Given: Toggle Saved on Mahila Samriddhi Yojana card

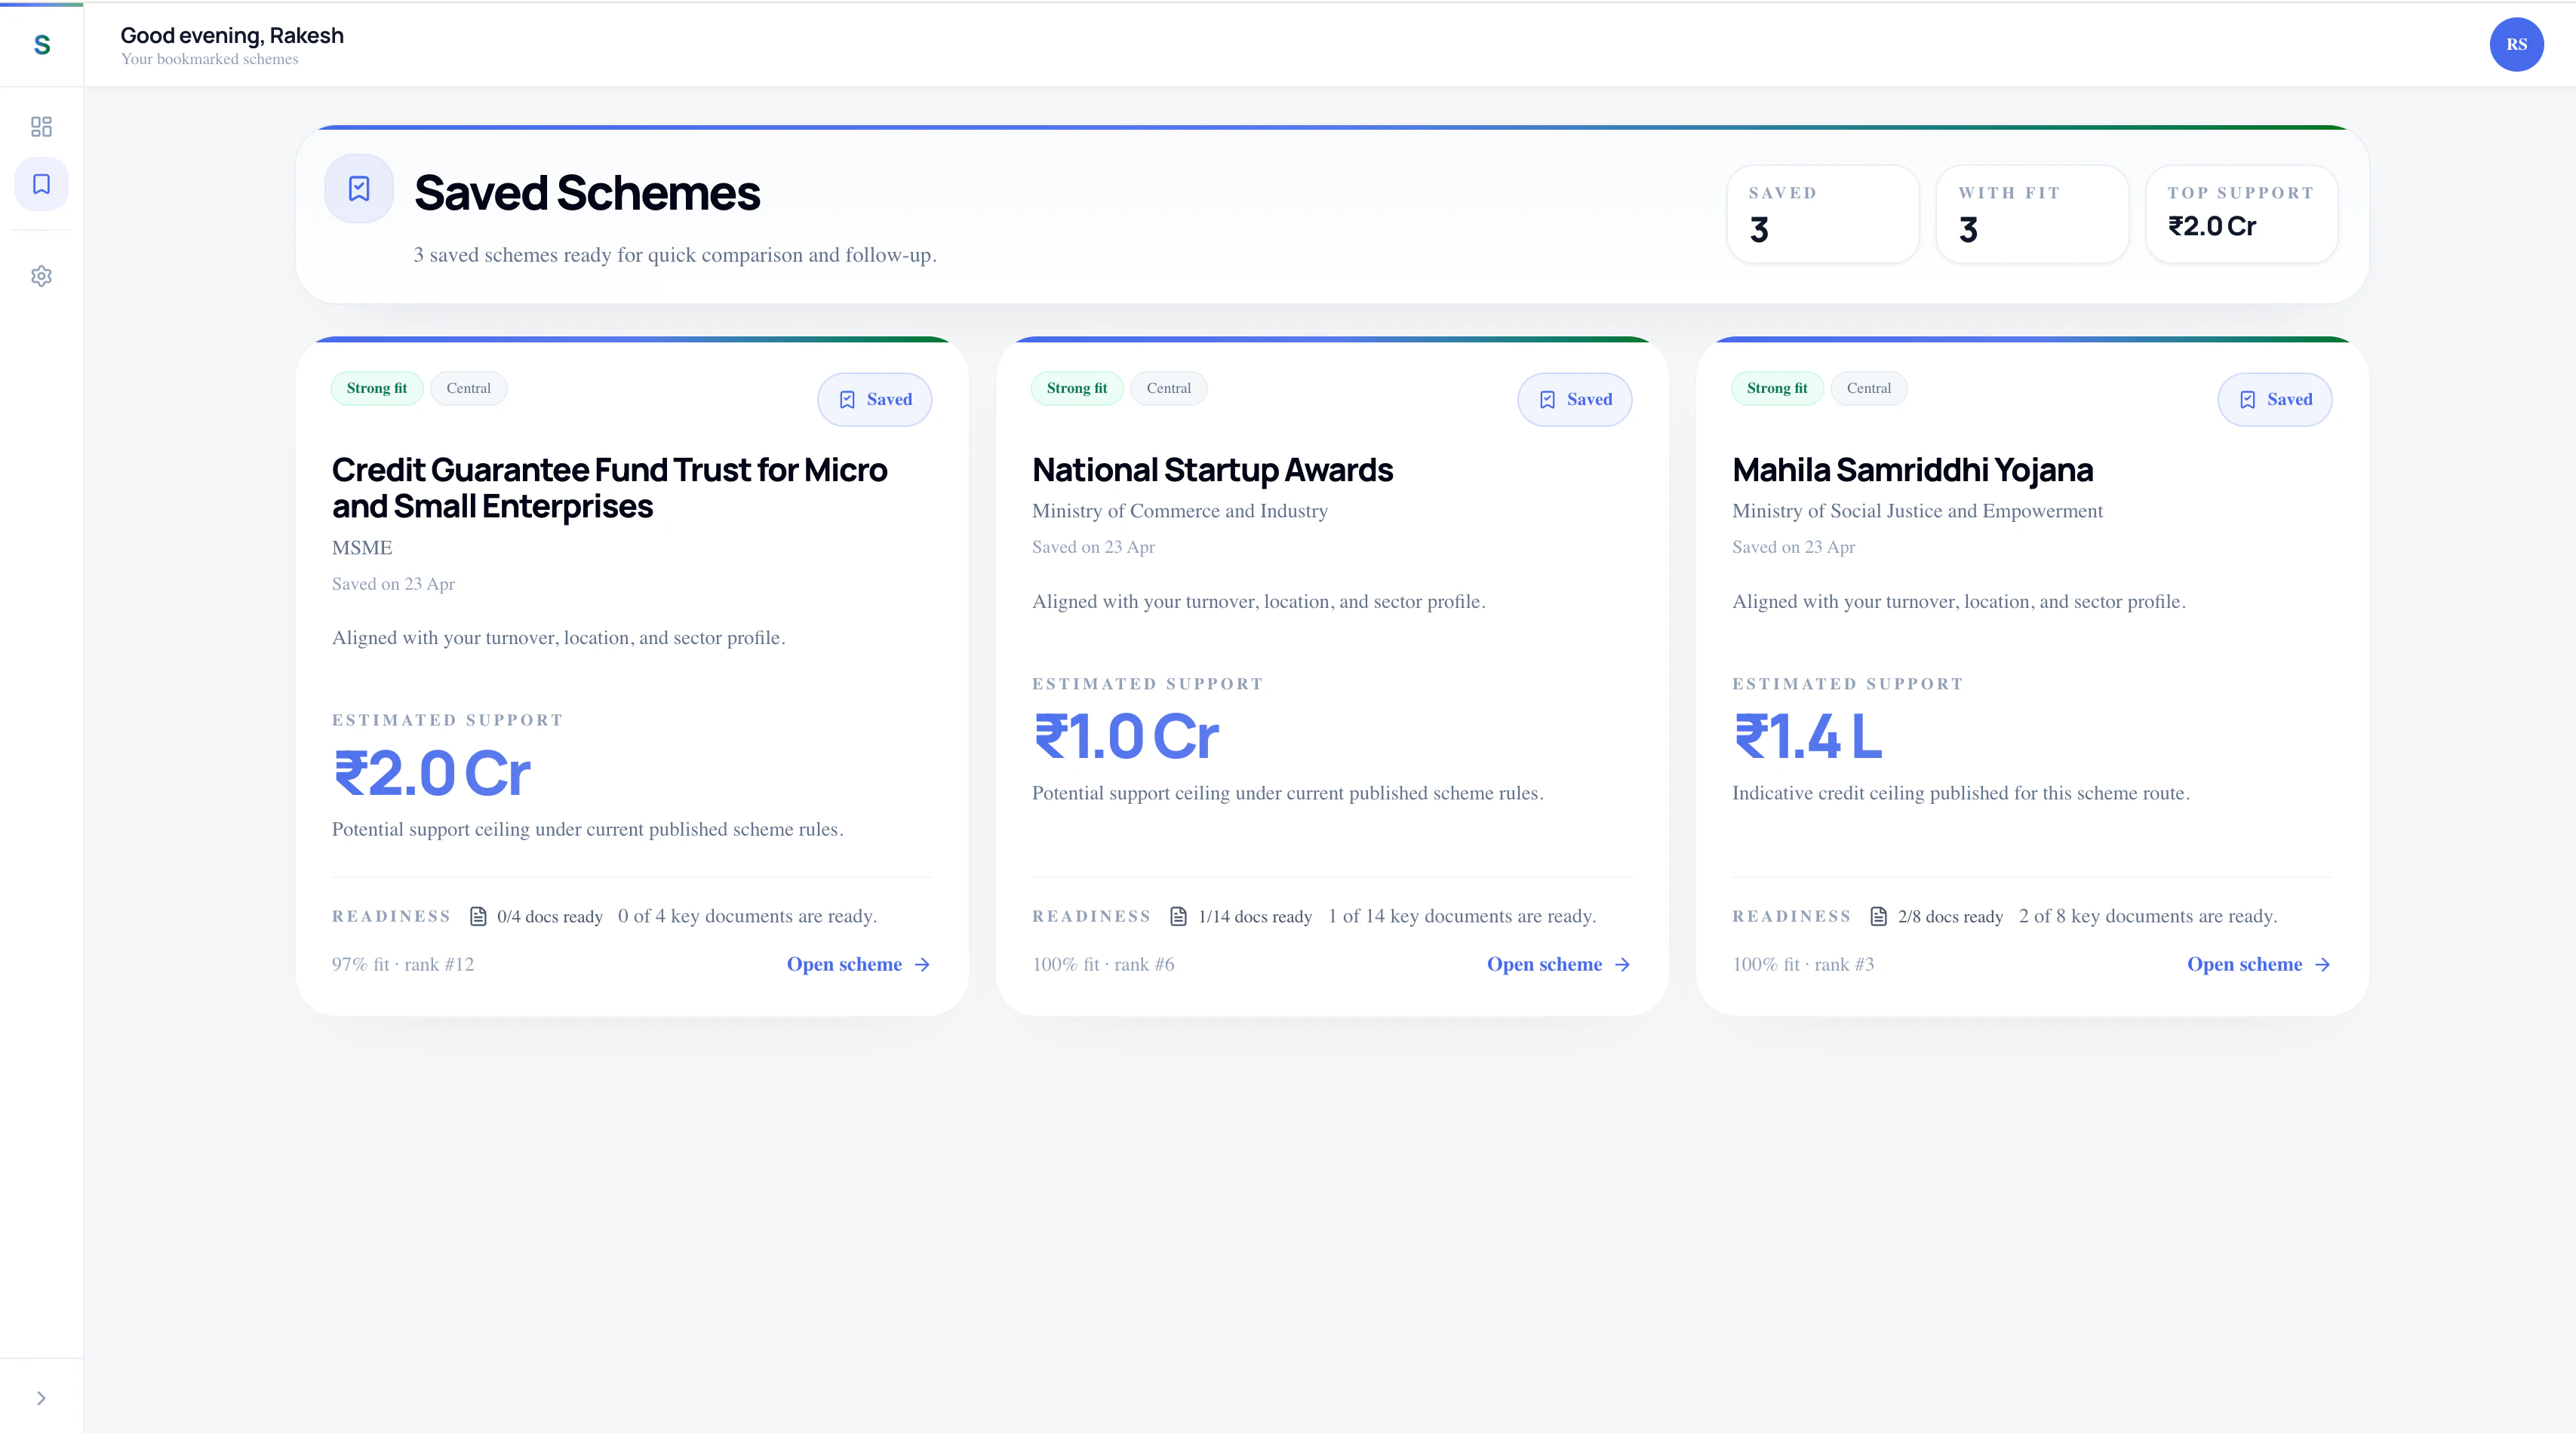Looking at the screenshot, I should point(2274,400).
